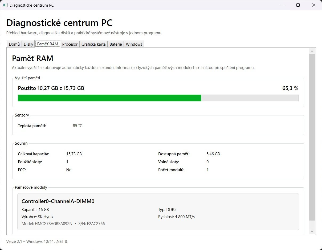The image size is (322, 250).
Task: Click the 'Teplota paměti:' label
Action: pyautogui.click(x=32, y=126)
